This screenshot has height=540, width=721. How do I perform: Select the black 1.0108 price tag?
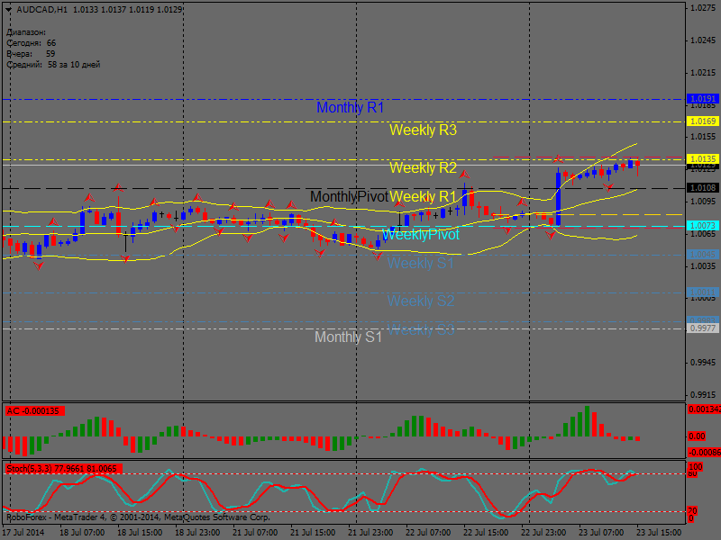click(x=702, y=188)
